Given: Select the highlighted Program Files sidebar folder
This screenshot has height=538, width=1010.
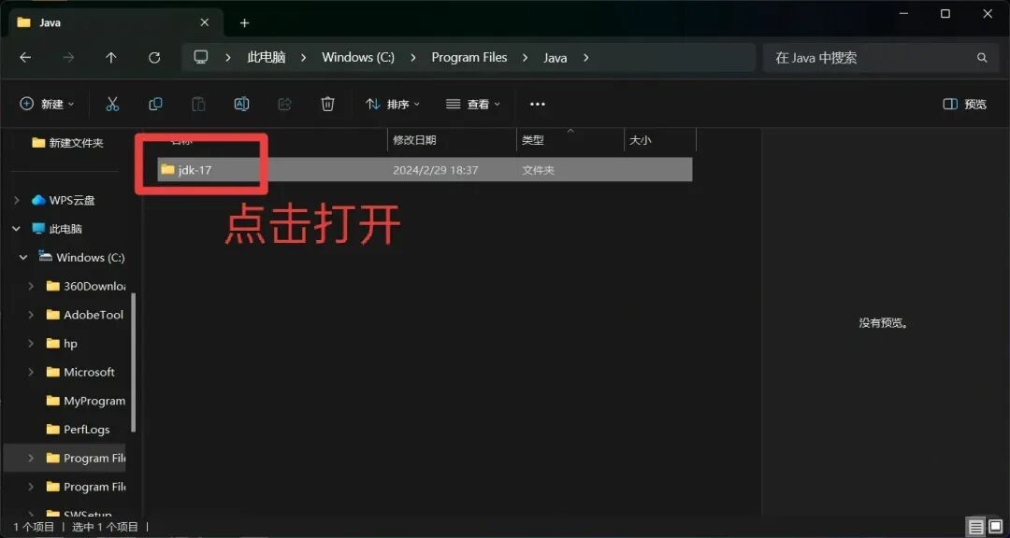Looking at the screenshot, I should coord(65,459).
